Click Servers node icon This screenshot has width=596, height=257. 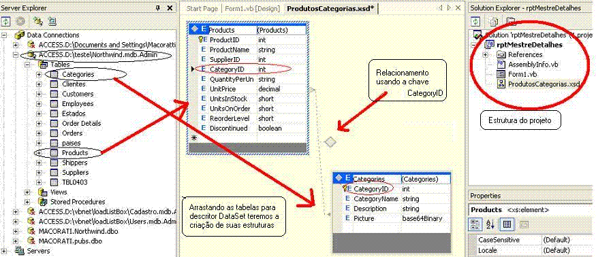click(19, 251)
